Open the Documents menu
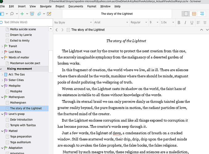The image size is (209, 154). pos(76,6)
